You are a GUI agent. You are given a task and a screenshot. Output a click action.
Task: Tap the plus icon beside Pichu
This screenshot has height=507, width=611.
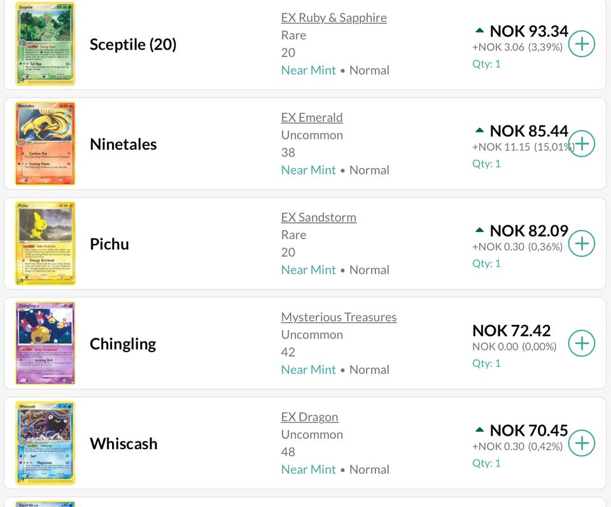[581, 243]
